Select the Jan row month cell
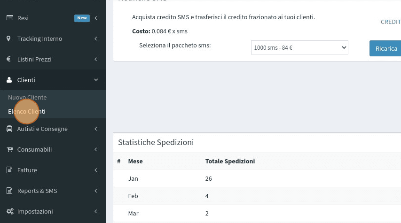The width and height of the screenshot is (401, 223). [133, 178]
